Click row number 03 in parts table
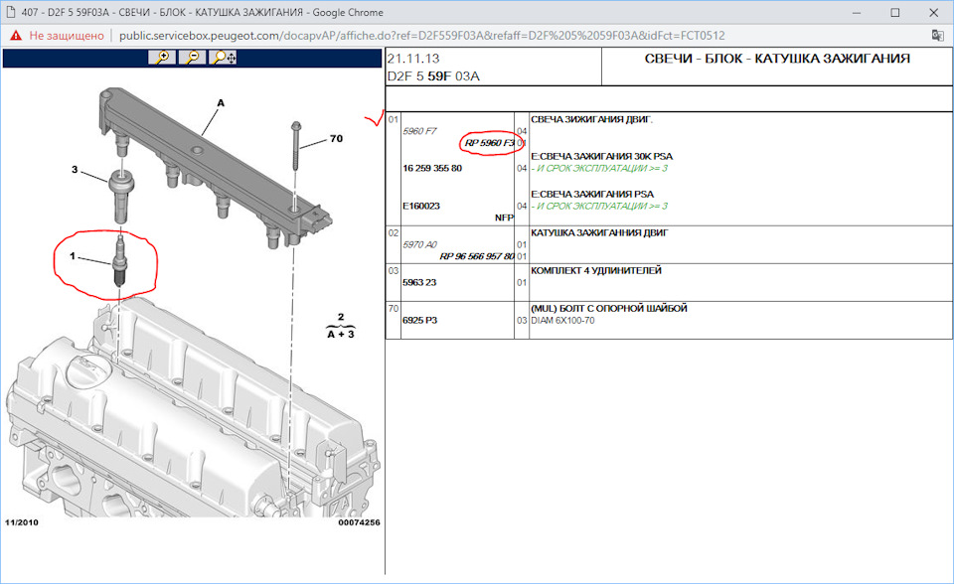The image size is (954, 584). tap(394, 270)
